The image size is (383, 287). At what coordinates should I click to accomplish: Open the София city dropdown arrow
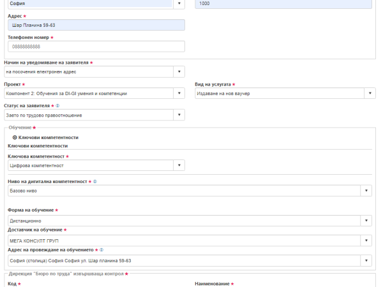point(179,3)
